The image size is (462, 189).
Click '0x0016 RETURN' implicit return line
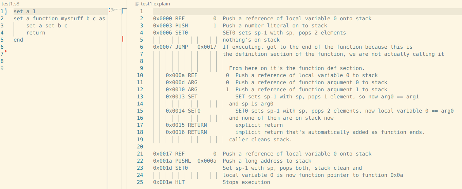click(295, 132)
